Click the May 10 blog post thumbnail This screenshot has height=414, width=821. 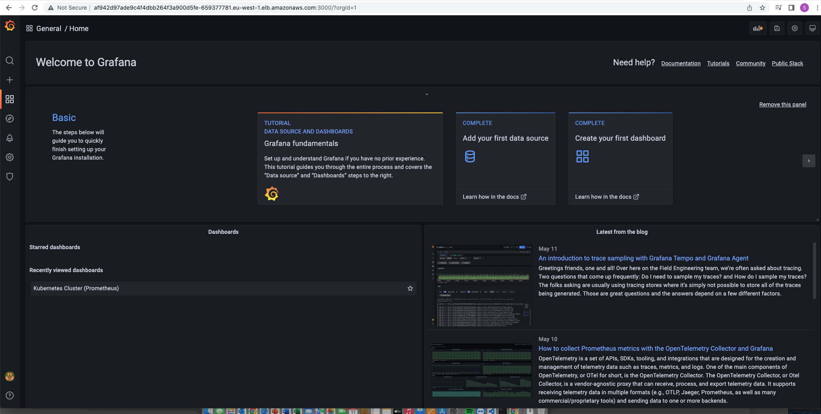coord(481,370)
